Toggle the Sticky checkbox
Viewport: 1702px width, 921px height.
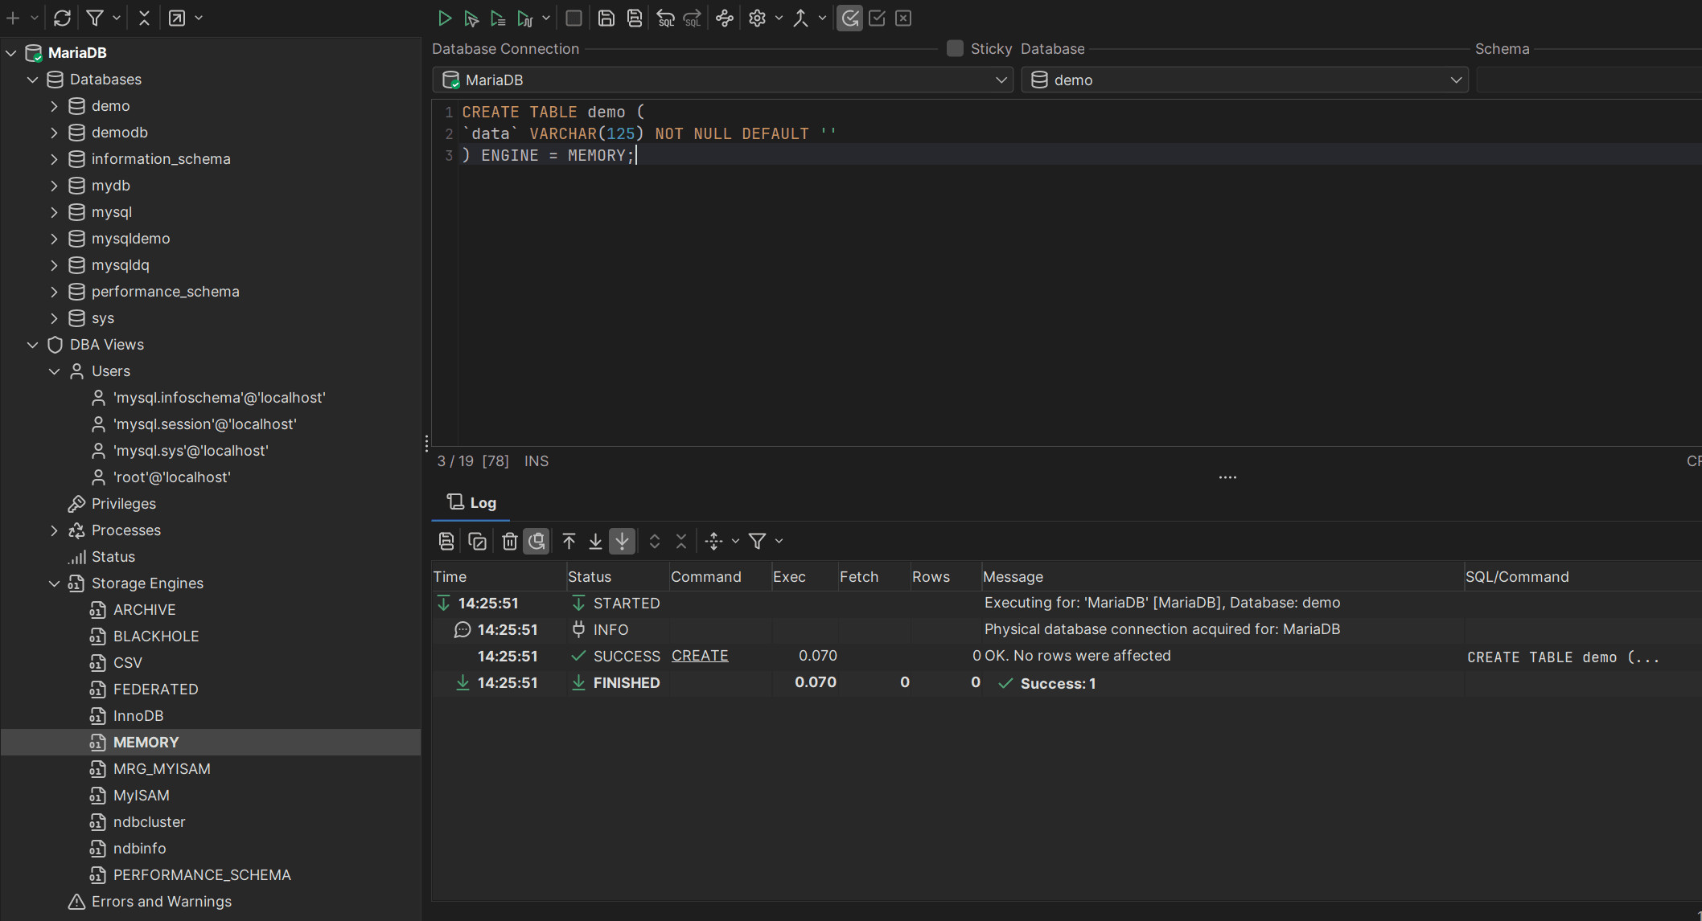(x=955, y=48)
